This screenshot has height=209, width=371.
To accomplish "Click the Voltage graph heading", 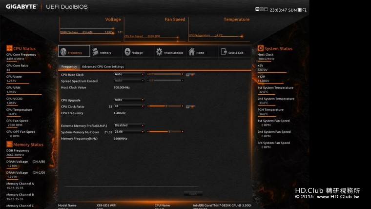I will click(113, 20).
